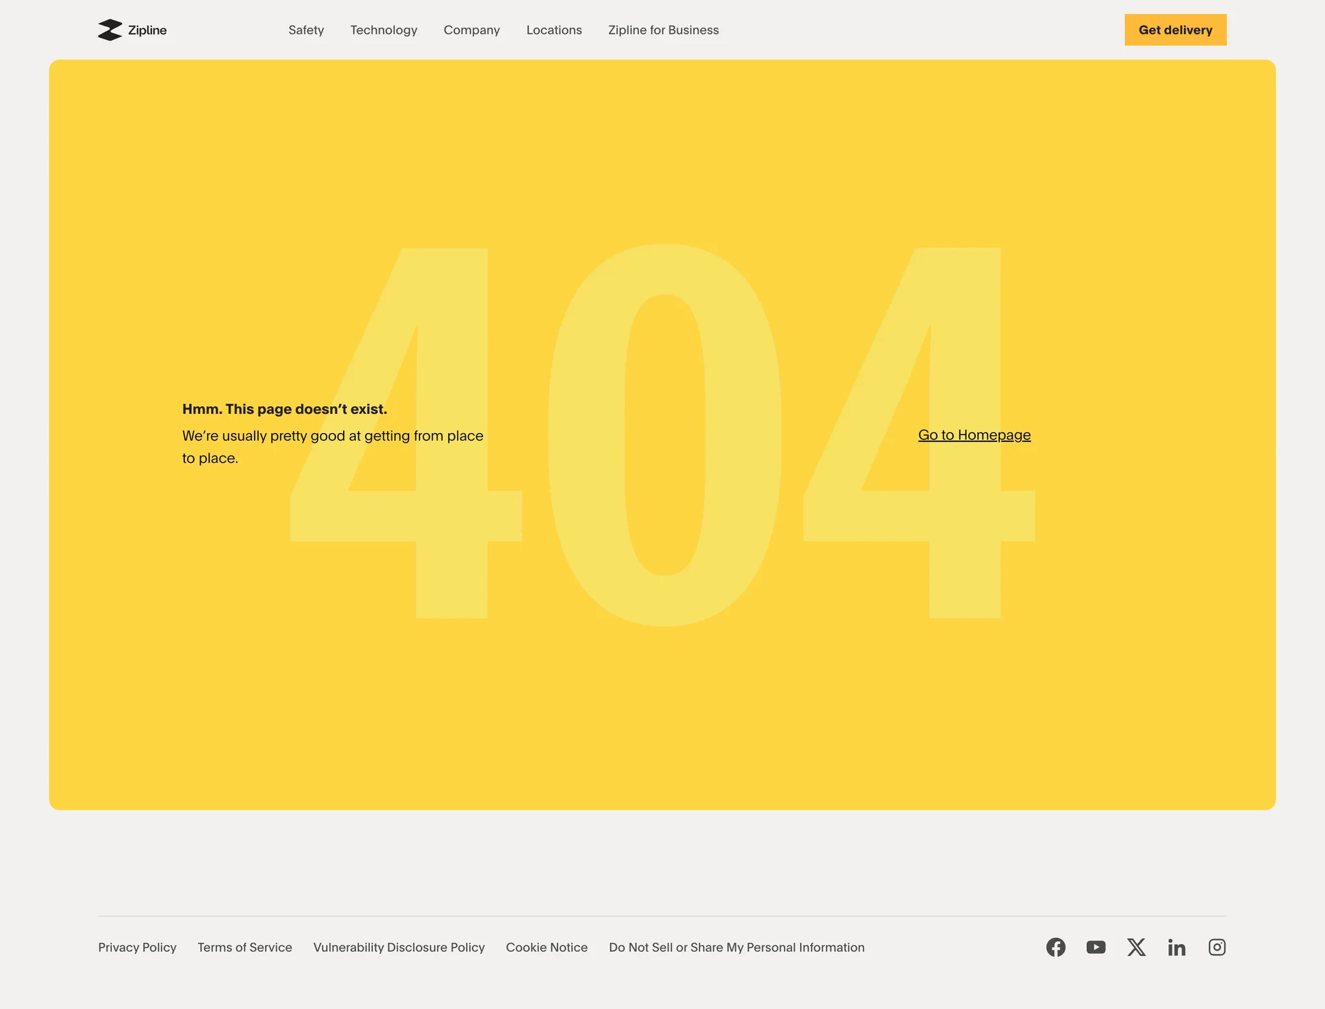1325x1009 pixels.
Task: Click the LinkedIn icon in footer
Action: (x=1177, y=948)
